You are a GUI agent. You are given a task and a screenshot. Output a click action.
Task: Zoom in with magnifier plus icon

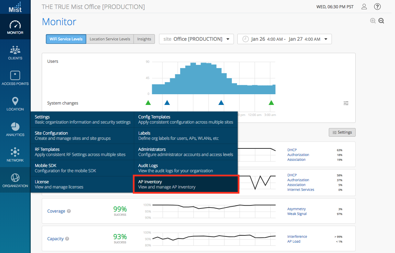click(373, 21)
